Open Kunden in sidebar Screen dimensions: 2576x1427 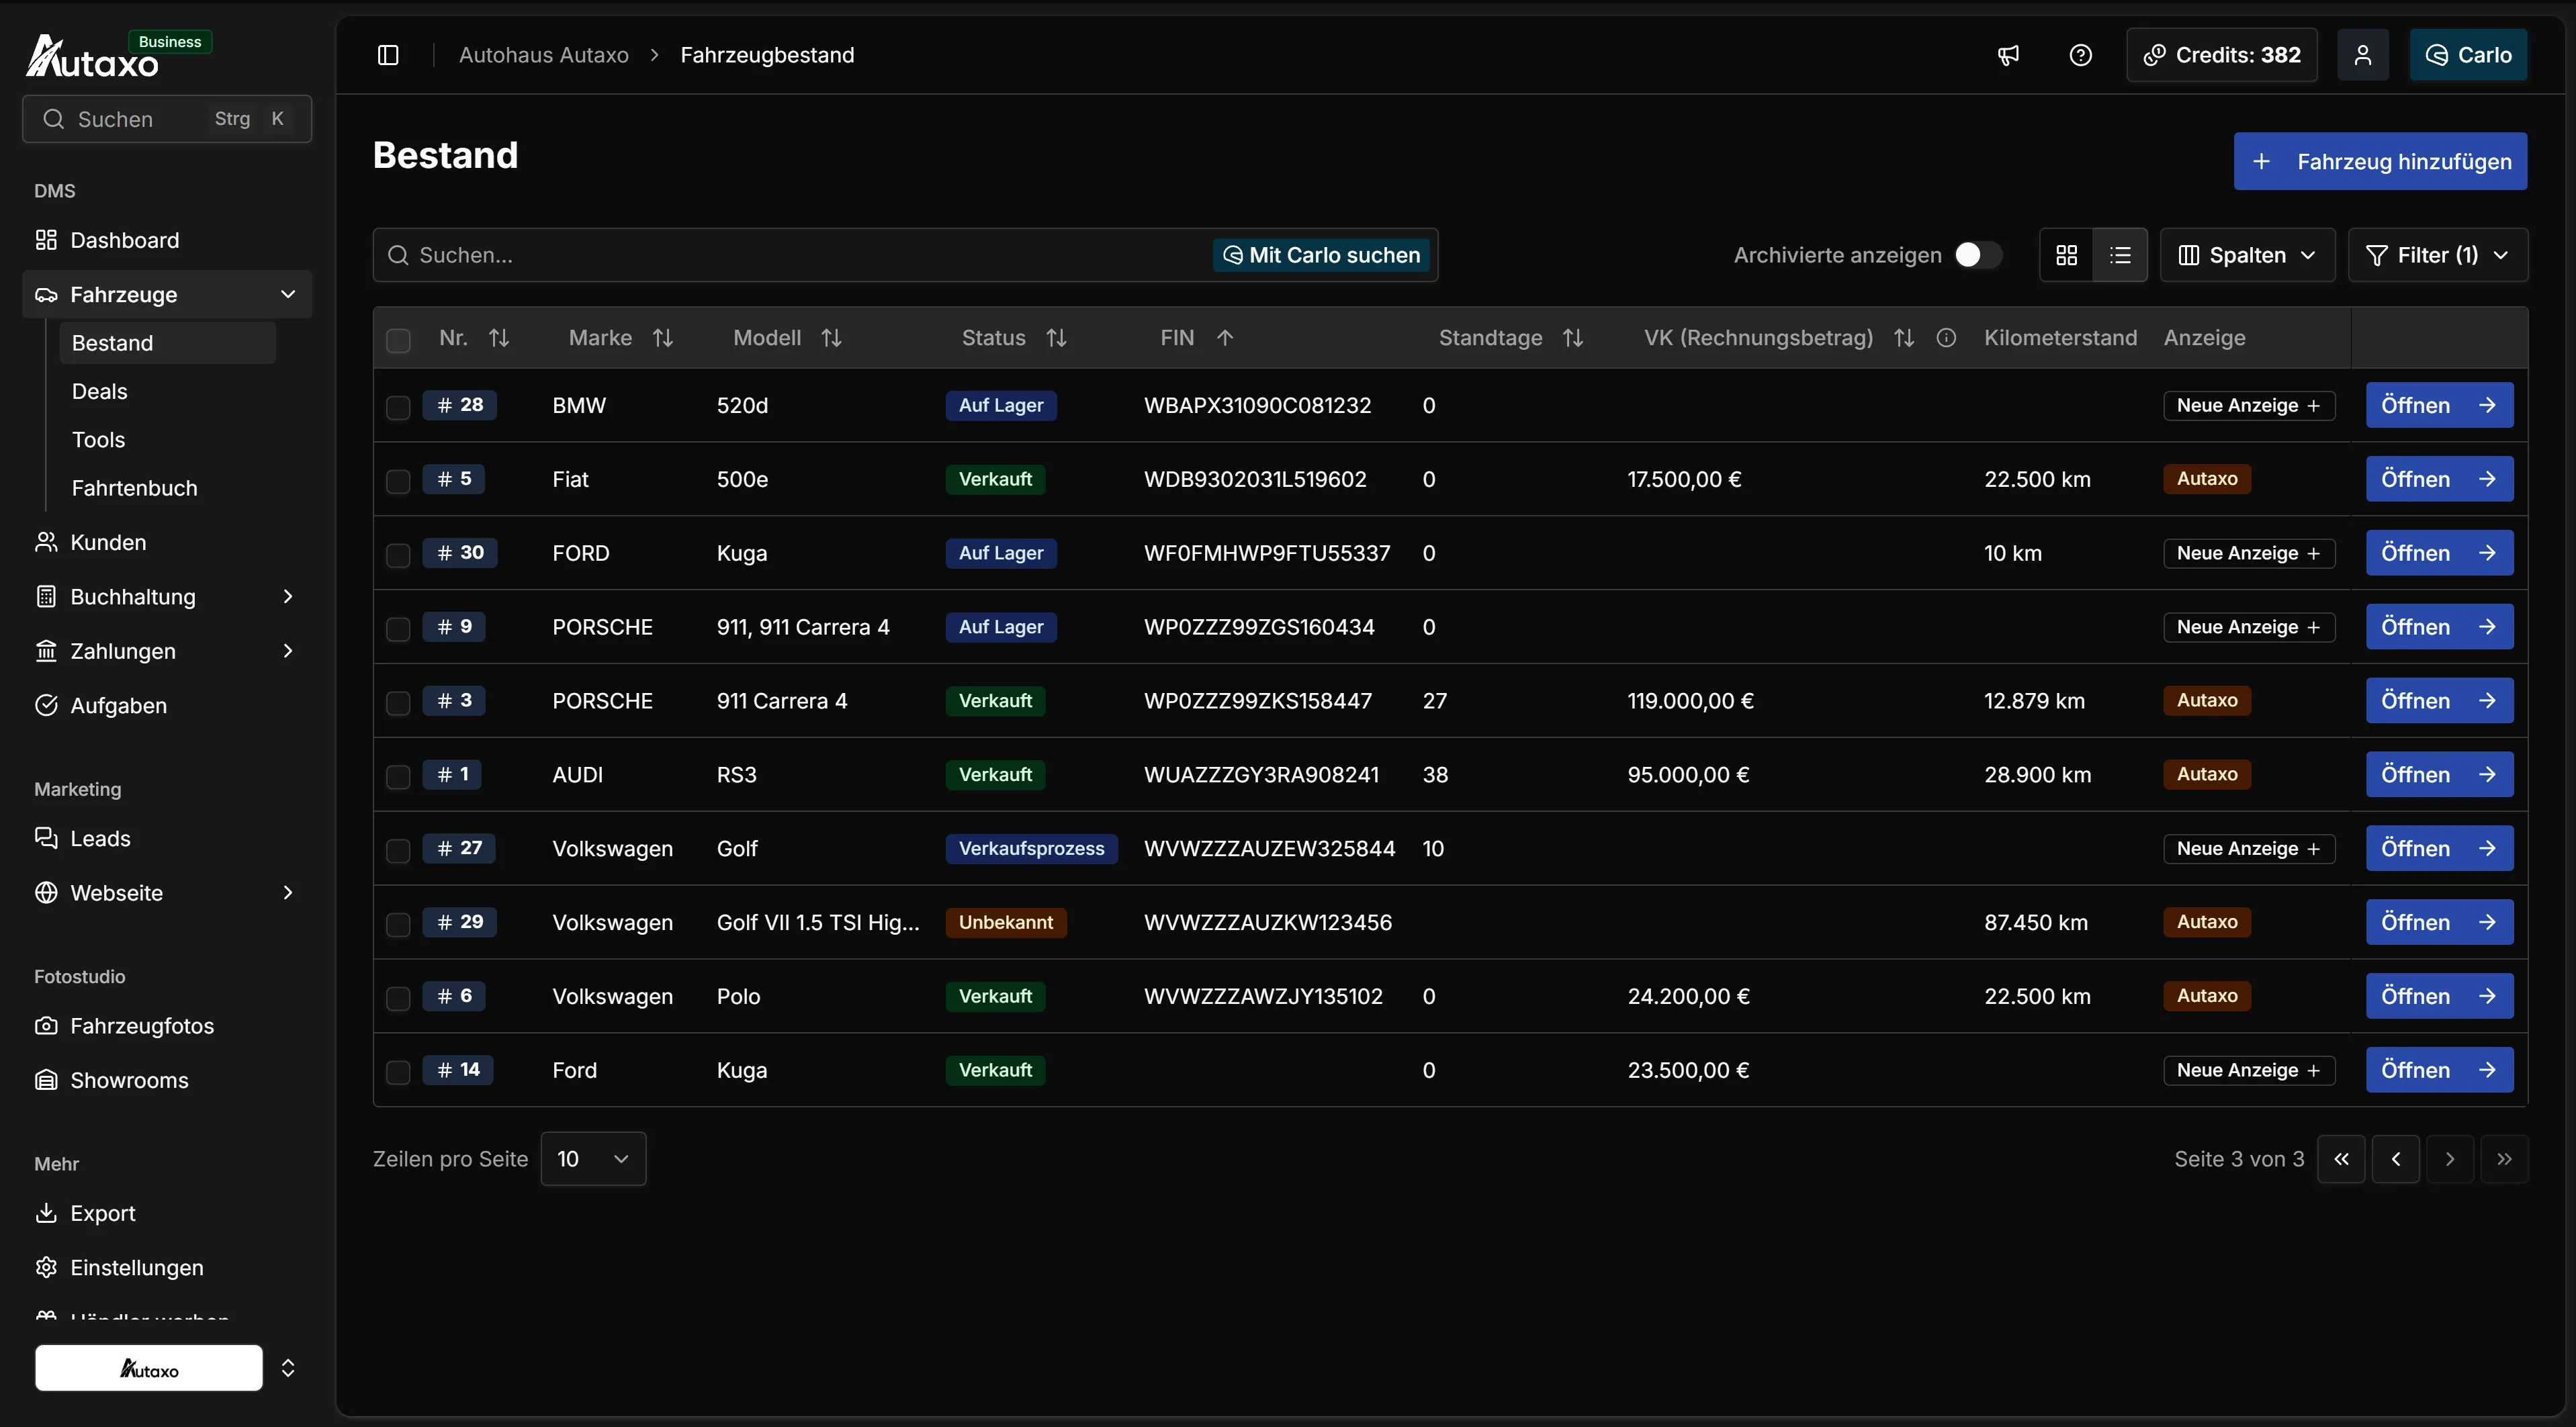click(166, 542)
